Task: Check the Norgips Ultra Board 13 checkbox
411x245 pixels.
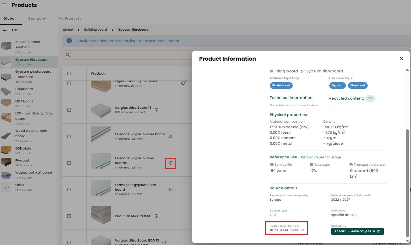Action: coord(69,110)
